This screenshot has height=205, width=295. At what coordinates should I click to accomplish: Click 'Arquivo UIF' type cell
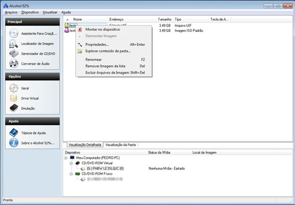pos(183,26)
